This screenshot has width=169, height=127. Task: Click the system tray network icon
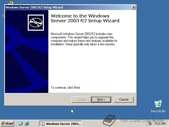(x=150, y=124)
